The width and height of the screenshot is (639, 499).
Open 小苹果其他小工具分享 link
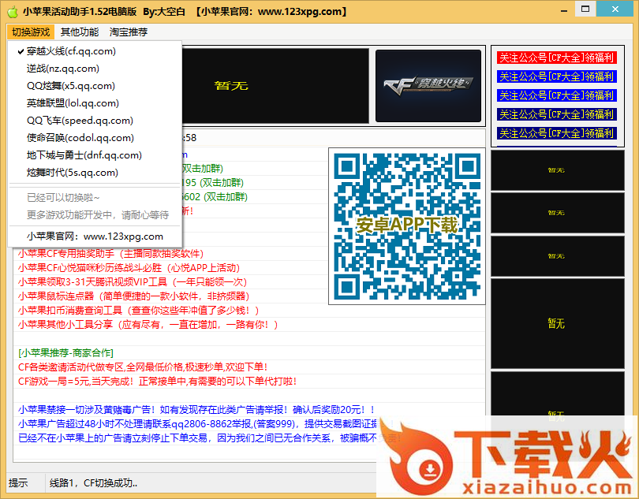[x=148, y=325]
